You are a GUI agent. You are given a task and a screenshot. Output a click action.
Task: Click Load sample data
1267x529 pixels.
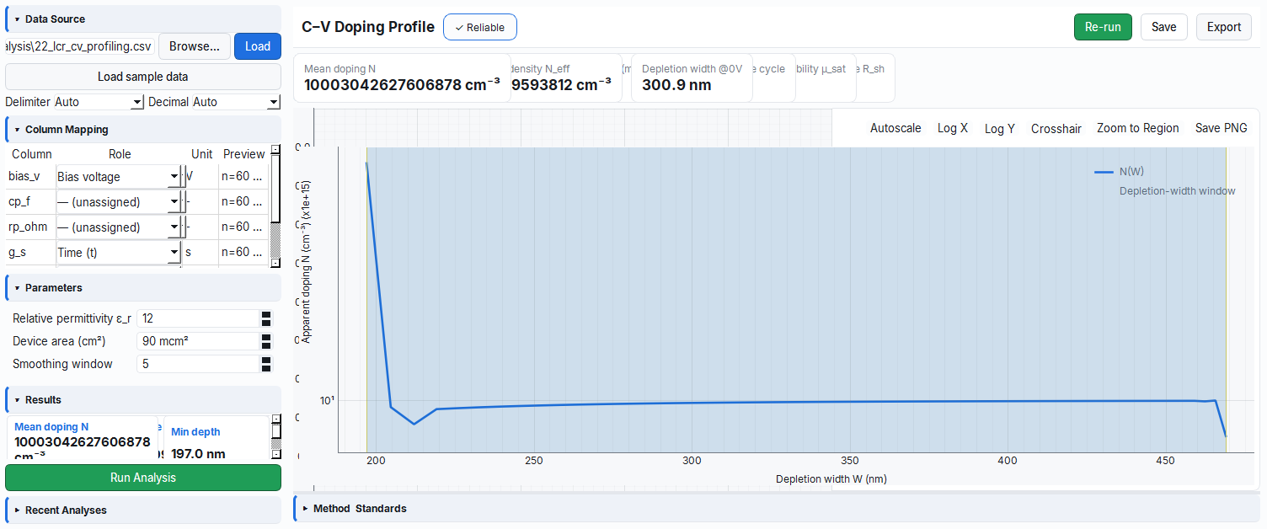click(143, 77)
